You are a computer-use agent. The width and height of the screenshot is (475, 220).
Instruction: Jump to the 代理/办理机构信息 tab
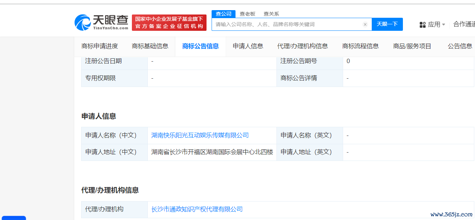(303, 46)
